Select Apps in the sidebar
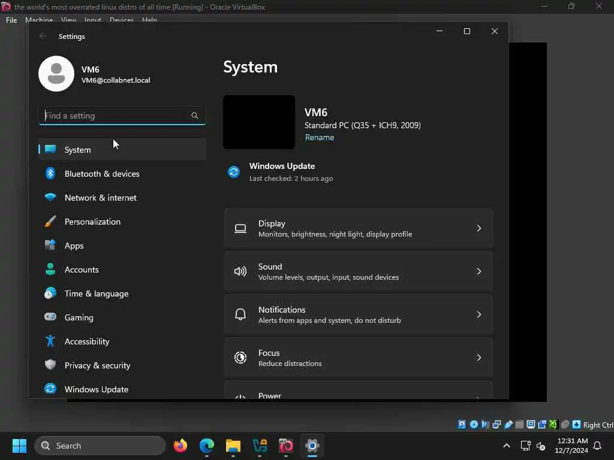Image resolution: width=614 pixels, height=460 pixels. (122, 246)
